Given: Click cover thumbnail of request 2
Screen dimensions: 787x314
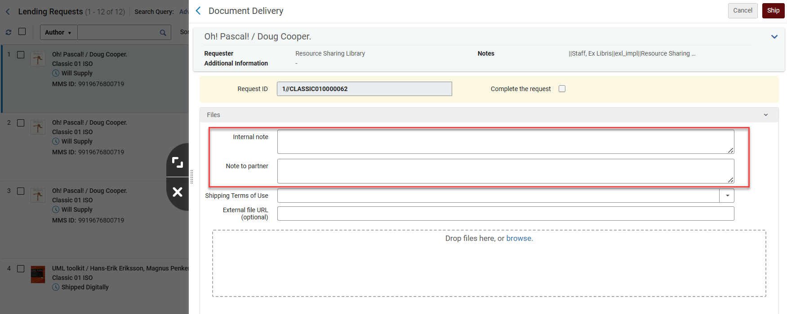Looking at the screenshot, I should [38, 127].
